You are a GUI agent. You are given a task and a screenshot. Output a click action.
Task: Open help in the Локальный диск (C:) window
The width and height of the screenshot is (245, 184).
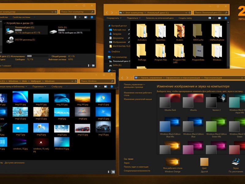(x=226, y=18)
